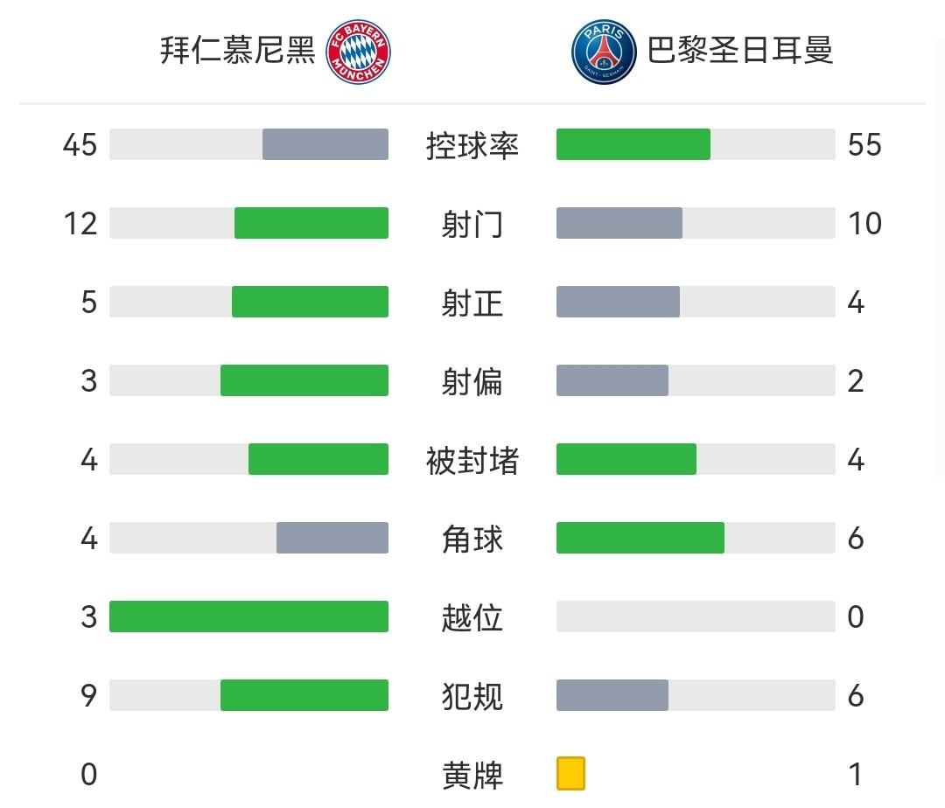Select the 射正 shots on target label
Screen dimensions: 945x808
click(472, 303)
